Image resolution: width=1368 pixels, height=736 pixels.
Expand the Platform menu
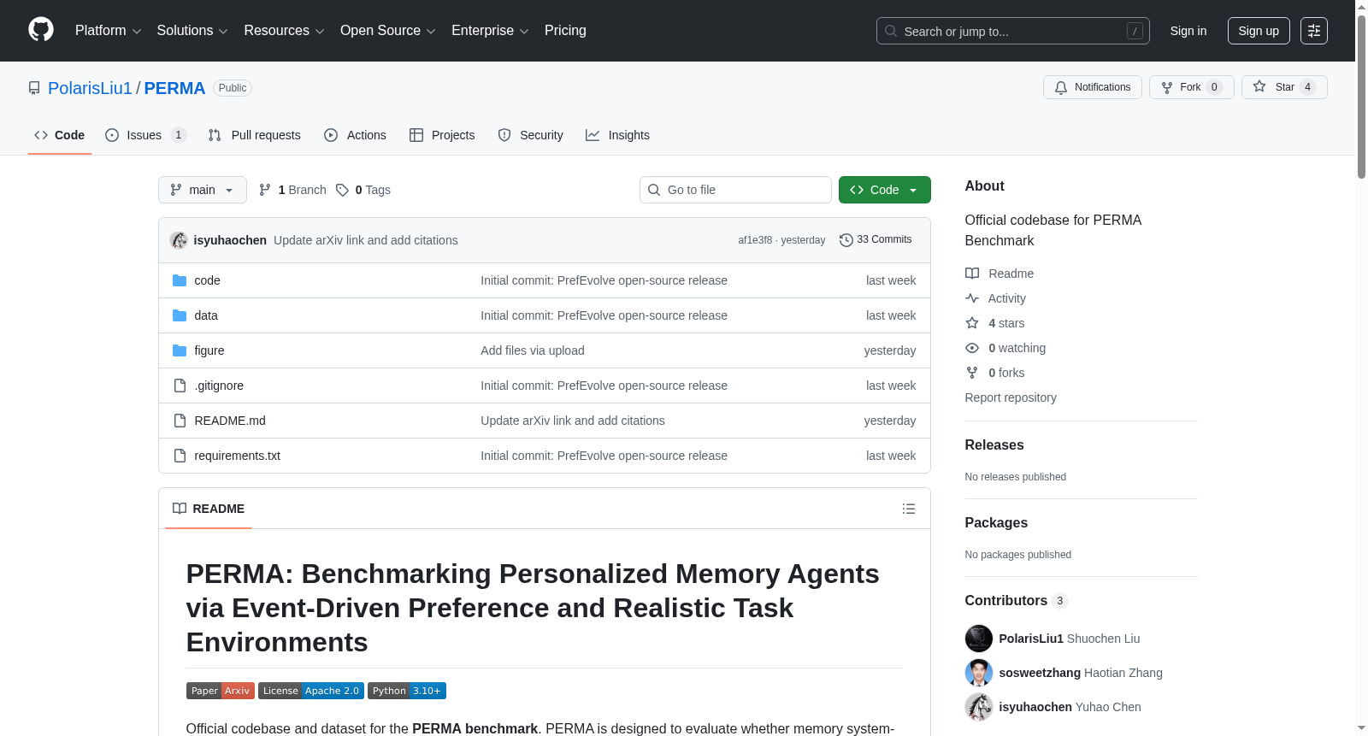point(109,31)
